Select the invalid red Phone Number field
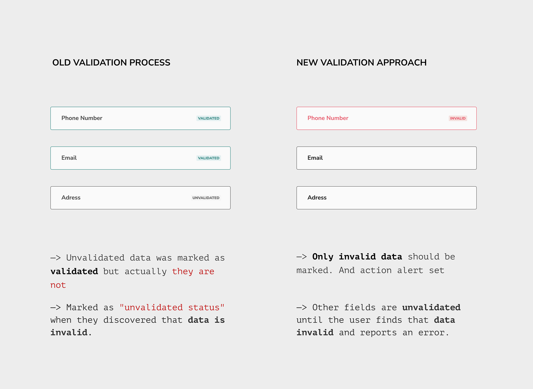This screenshot has width=533, height=389. 386,118
